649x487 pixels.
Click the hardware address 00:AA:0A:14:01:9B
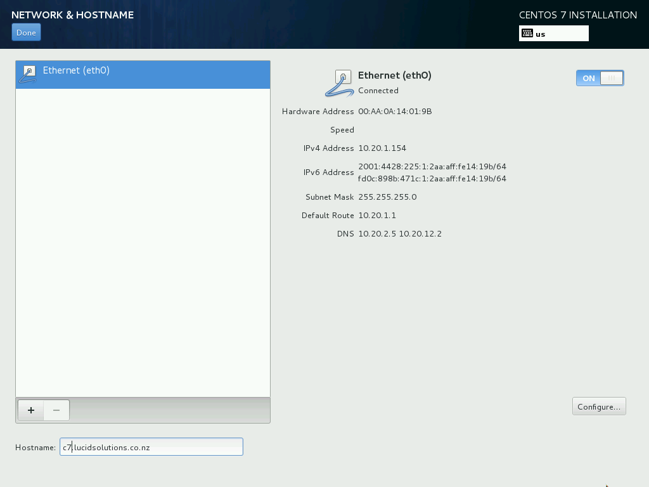395,112
